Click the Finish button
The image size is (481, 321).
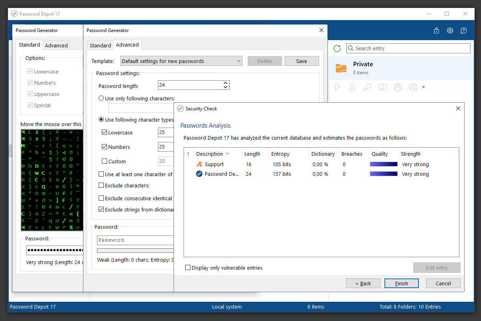pos(401,283)
